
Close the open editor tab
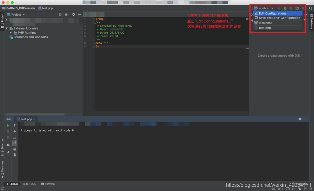[x=102, y=14]
